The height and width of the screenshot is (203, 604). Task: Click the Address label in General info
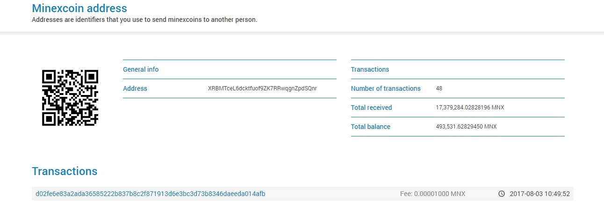(135, 88)
